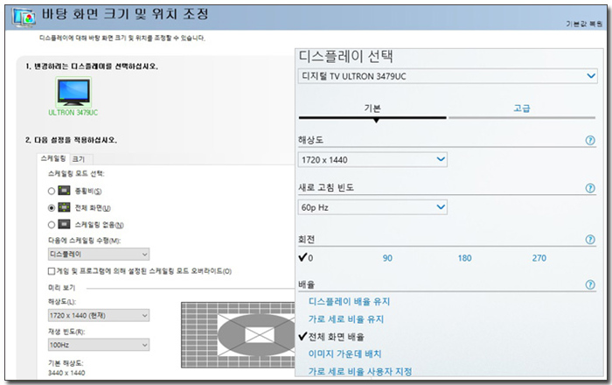Open the help icon for 회전
The image size is (612, 385).
(x=590, y=239)
